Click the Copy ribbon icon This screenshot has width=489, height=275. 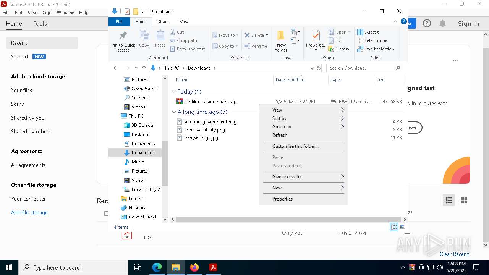pyautogui.click(x=144, y=39)
